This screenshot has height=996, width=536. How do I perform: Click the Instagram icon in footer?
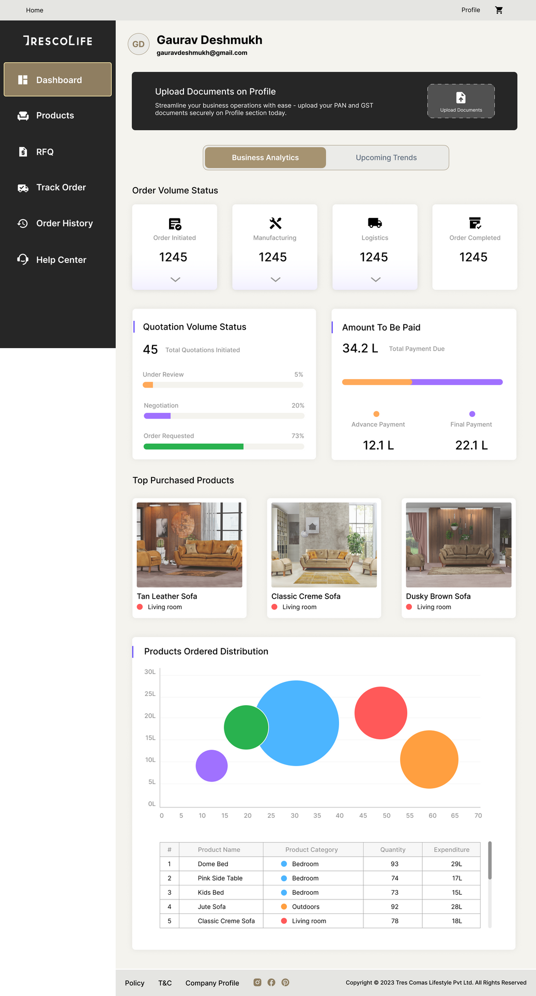(x=257, y=982)
